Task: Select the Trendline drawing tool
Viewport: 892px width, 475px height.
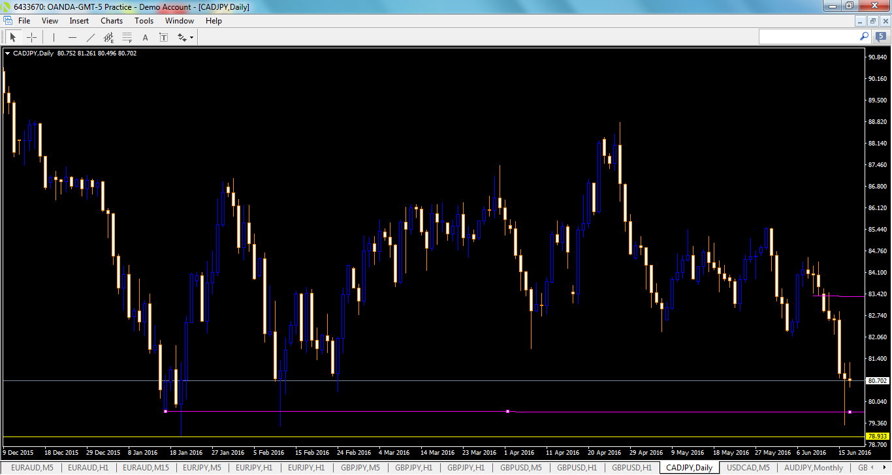Action: [90, 37]
